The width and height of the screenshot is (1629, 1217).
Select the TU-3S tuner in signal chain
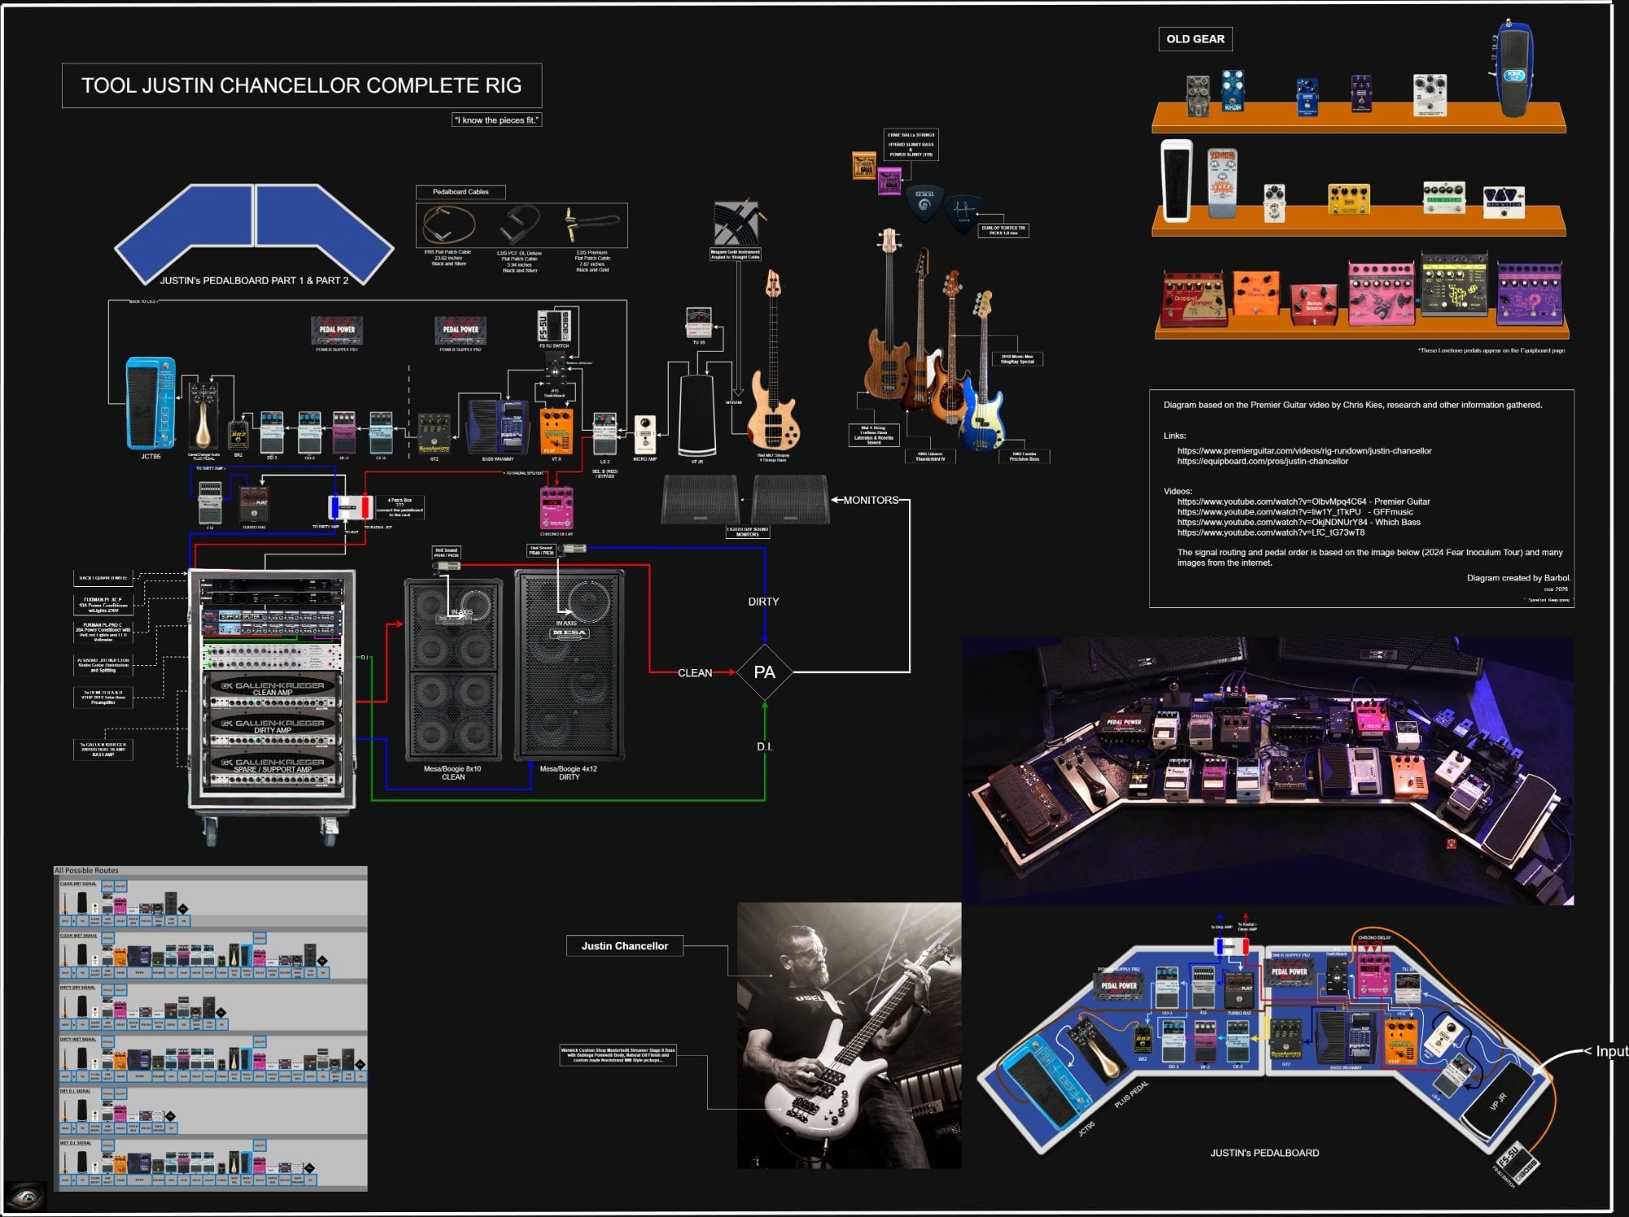[699, 322]
